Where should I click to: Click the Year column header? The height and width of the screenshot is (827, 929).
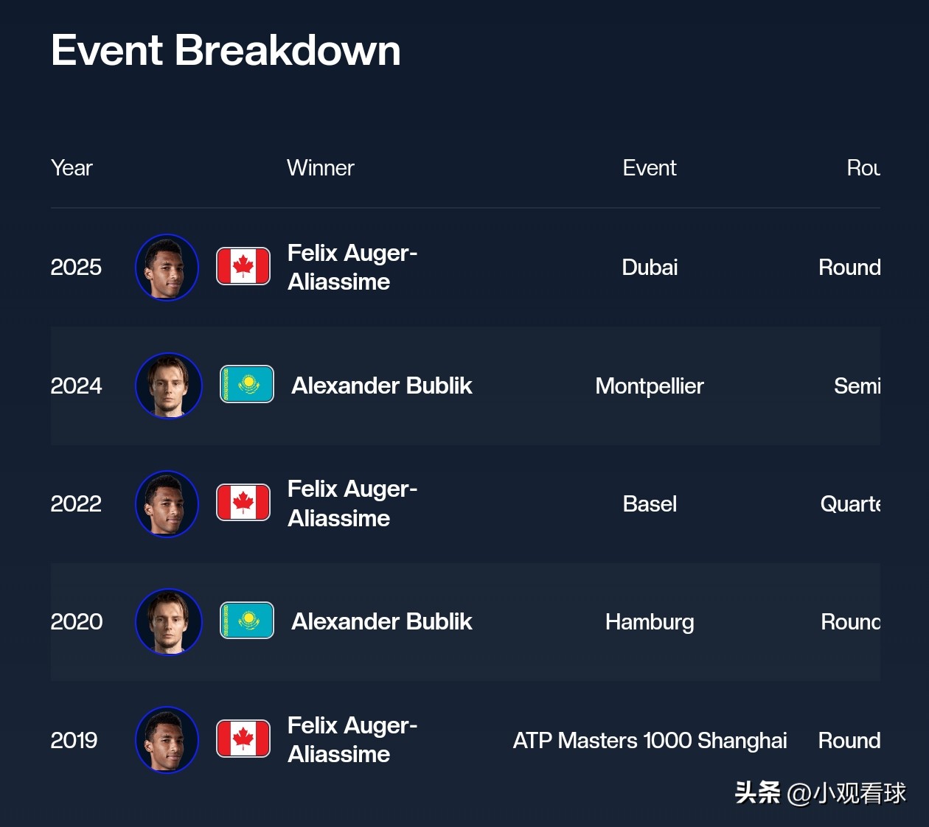(72, 168)
